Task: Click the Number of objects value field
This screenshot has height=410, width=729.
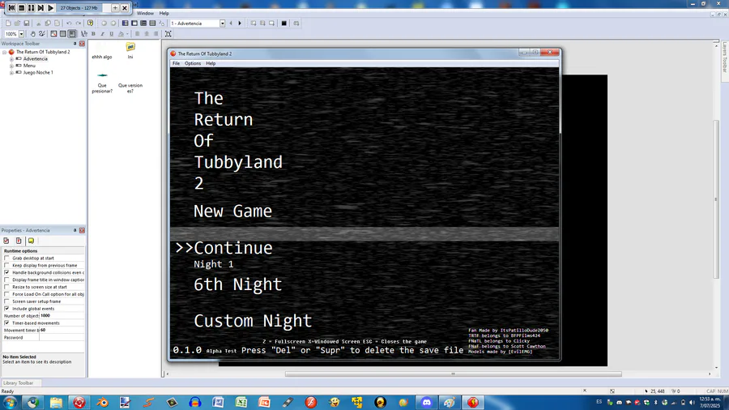Action: (x=62, y=316)
